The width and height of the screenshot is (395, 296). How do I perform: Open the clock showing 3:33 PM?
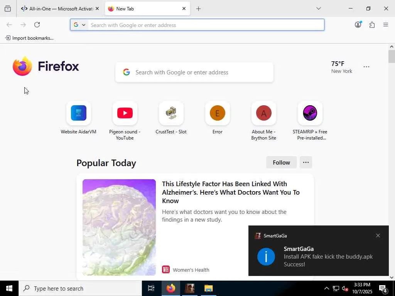tap(362, 288)
